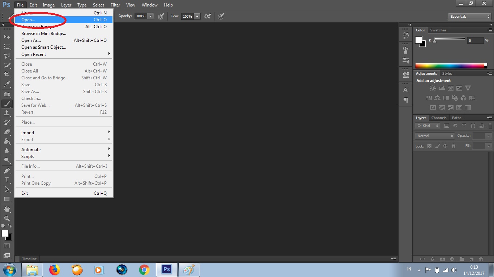The width and height of the screenshot is (494, 277).
Task: Add a Levels adjustment
Action: 442,88
